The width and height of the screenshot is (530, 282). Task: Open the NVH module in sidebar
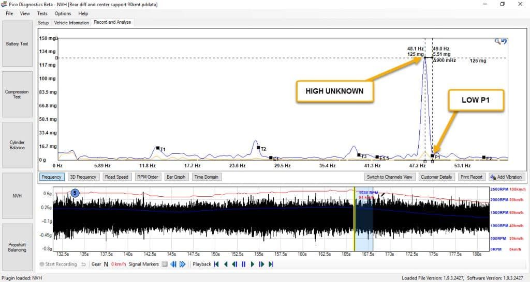click(17, 196)
